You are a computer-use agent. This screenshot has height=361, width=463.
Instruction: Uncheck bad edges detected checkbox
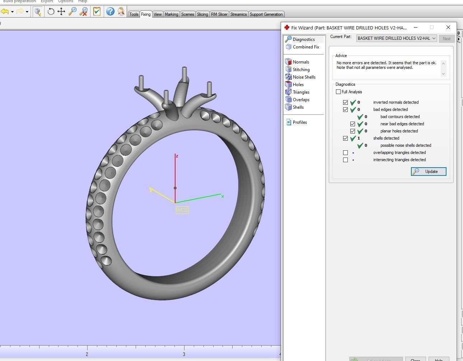point(345,109)
